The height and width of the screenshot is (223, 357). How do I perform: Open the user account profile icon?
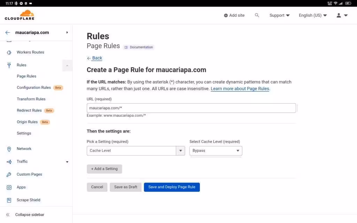click(x=339, y=15)
